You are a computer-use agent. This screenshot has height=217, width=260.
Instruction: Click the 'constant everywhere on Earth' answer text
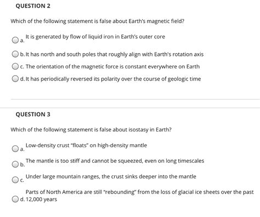112,66
